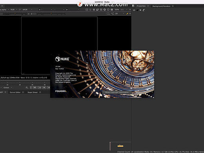Viewport: 204px width, 153px height.
Task: Click the clipping warning icon in viewer toolbar
Action: tap(87, 10)
